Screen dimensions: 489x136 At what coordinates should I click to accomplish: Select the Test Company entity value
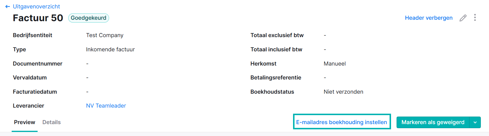pos(105,35)
